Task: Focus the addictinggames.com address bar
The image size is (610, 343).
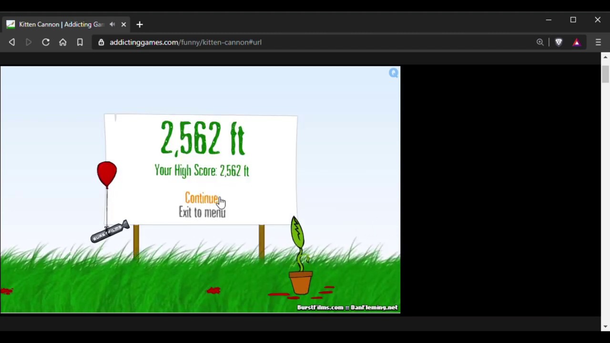Action: click(x=315, y=42)
